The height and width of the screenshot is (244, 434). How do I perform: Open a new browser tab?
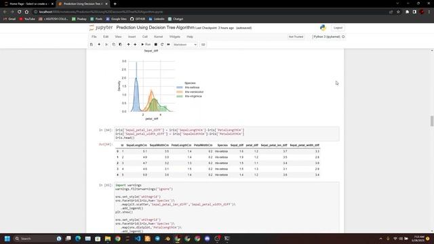[x=115, y=4]
